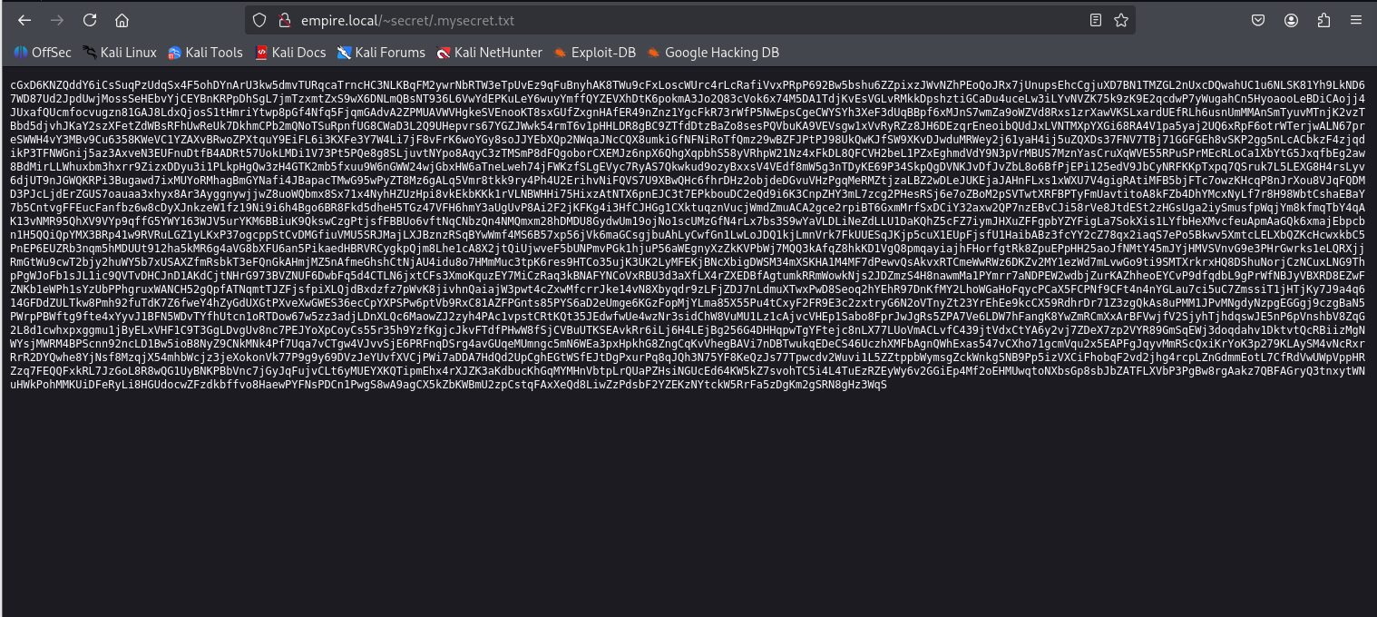Open the Exploit-DB bookmark
The image size is (1377, 617).
(x=595, y=53)
